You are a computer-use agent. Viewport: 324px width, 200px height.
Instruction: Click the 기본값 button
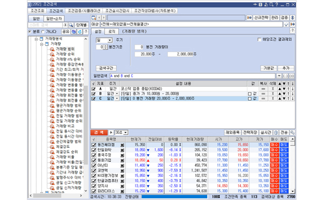pos(269,68)
